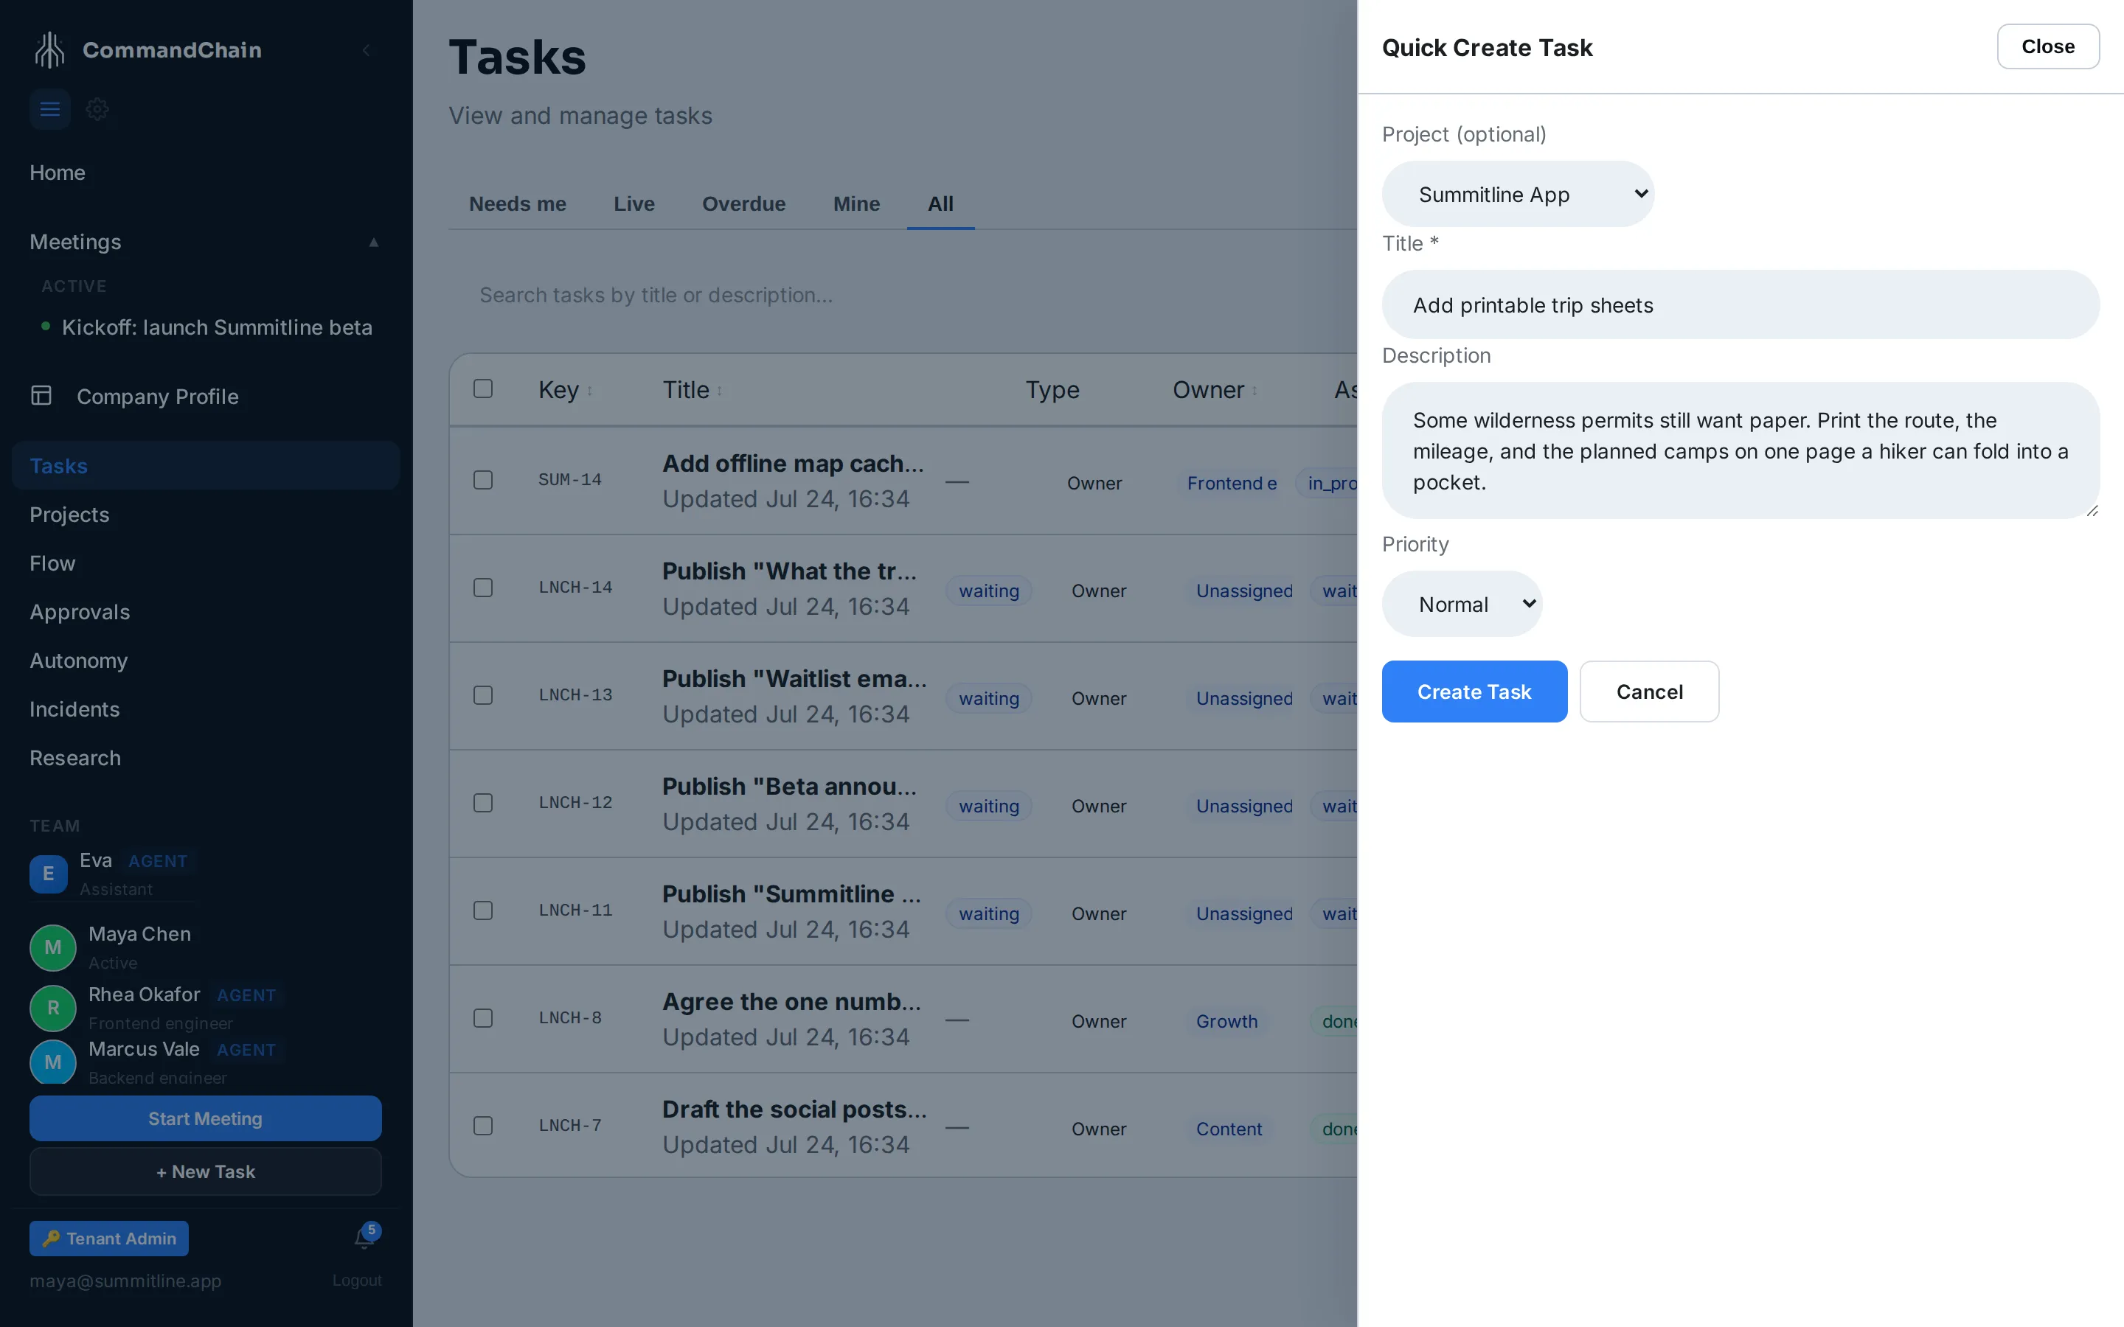
Task: Switch to the Live tab
Action: coord(634,203)
